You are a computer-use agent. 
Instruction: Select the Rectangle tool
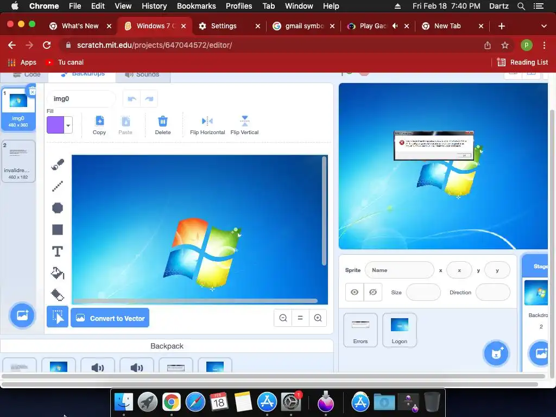point(58,230)
